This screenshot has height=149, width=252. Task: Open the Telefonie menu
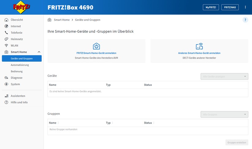pos(17,33)
